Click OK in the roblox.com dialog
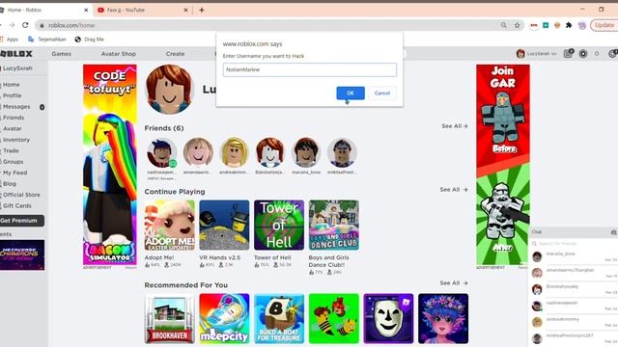The image size is (618, 347). pyautogui.click(x=351, y=93)
